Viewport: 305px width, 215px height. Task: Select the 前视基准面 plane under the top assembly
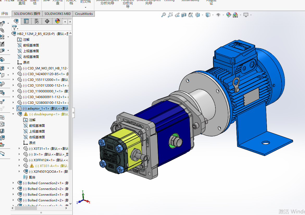click(31, 45)
